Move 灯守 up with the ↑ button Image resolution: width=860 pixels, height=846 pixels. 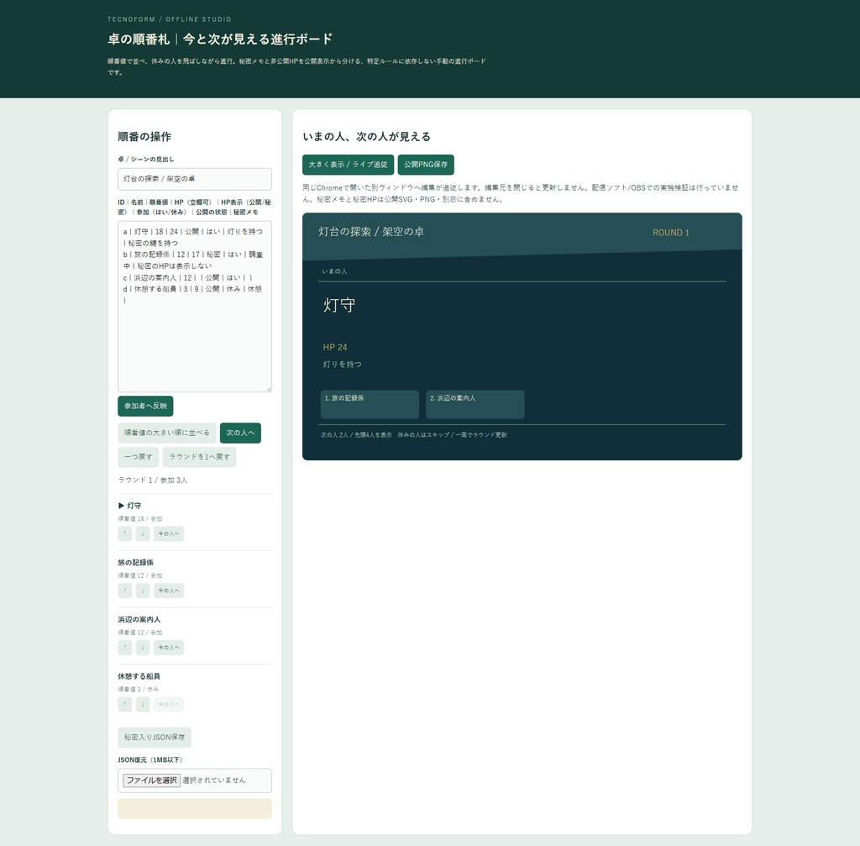tap(125, 533)
